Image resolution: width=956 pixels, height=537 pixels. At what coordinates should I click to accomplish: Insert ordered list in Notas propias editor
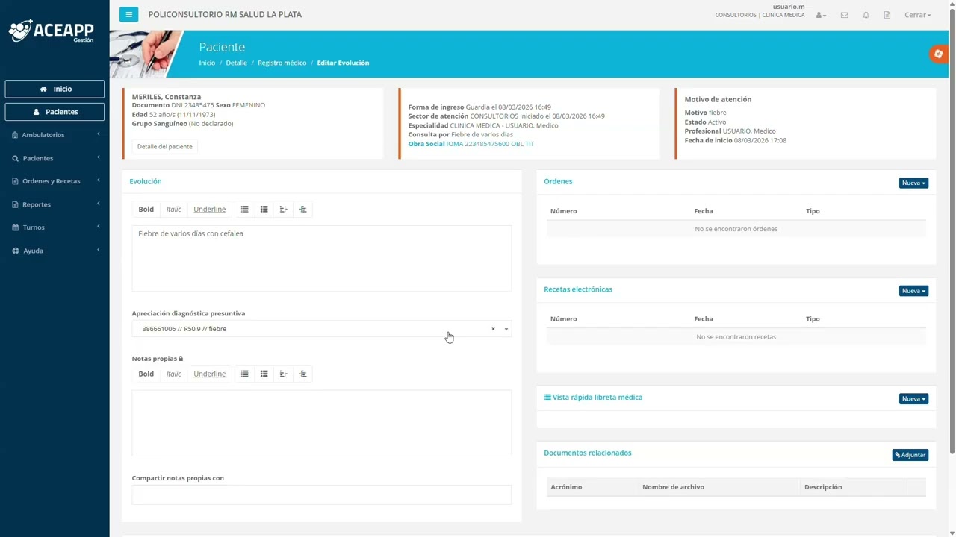(264, 374)
